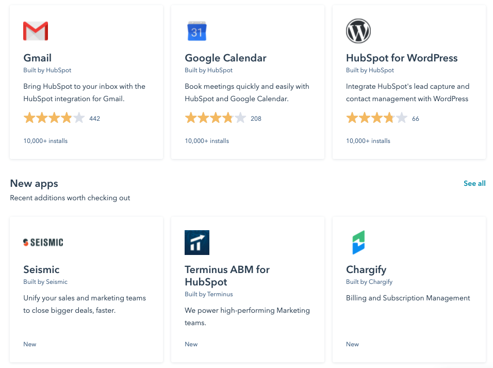The height and width of the screenshot is (368, 493).
Task: Click the Seismic logo
Action: pyautogui.click(x=43, y=243)
